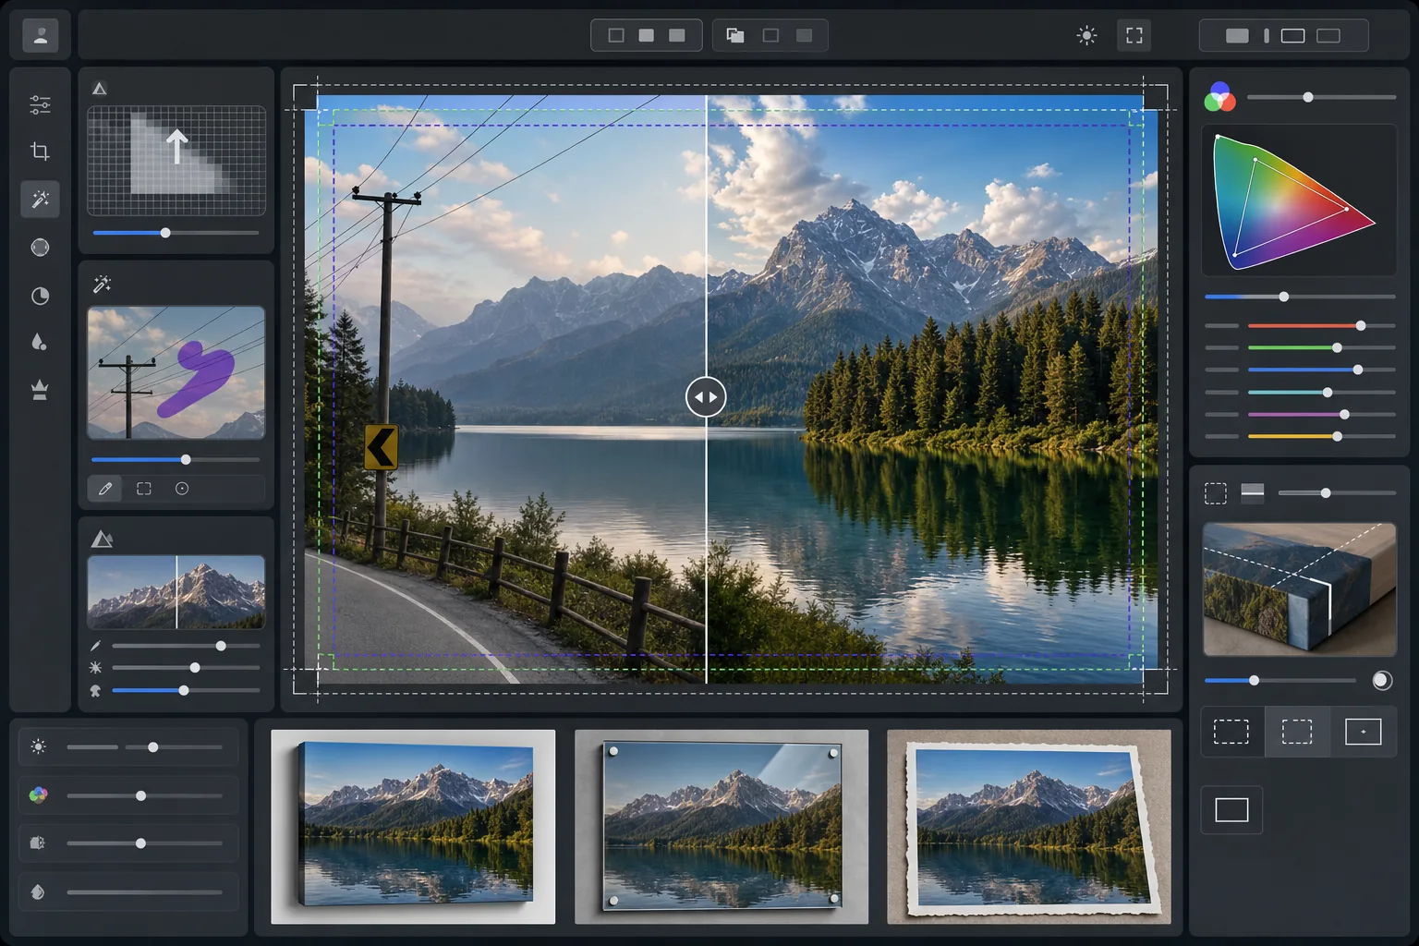Choose the middle dashed square border option
Viewport: 1419px width, 946px height.
click(x=1297, y=732)
